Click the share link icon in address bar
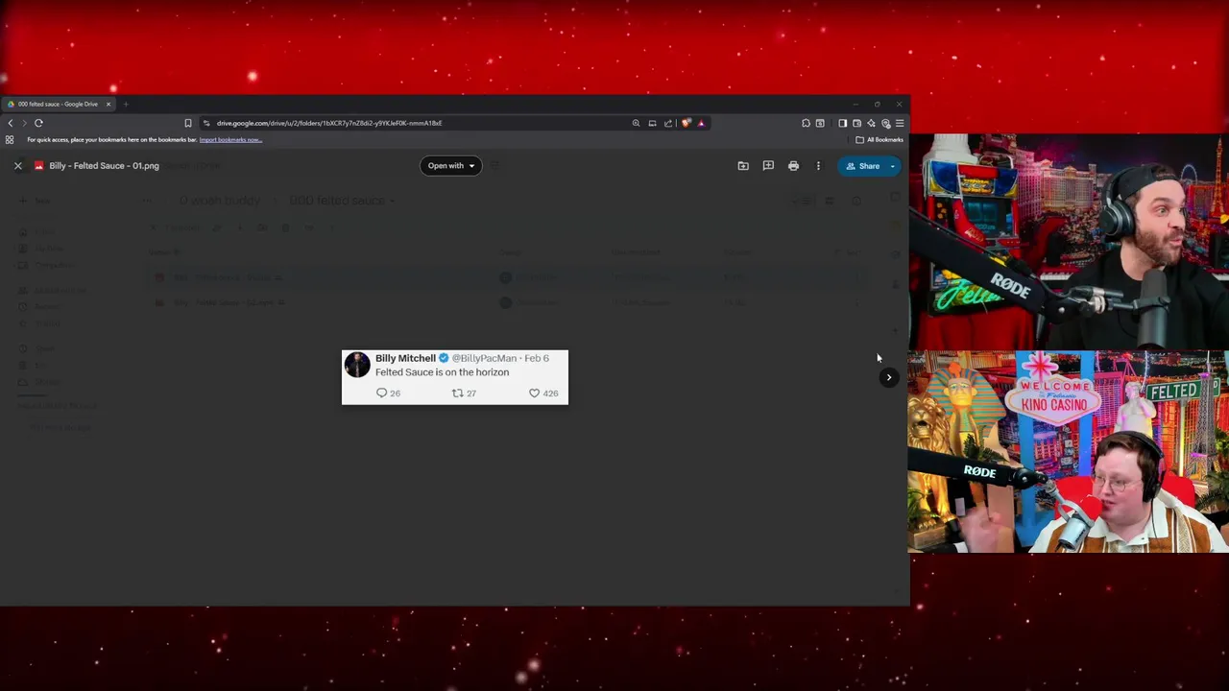This screenshot has height=691, width=1229. pyautogui.click(x=668, y=123)
